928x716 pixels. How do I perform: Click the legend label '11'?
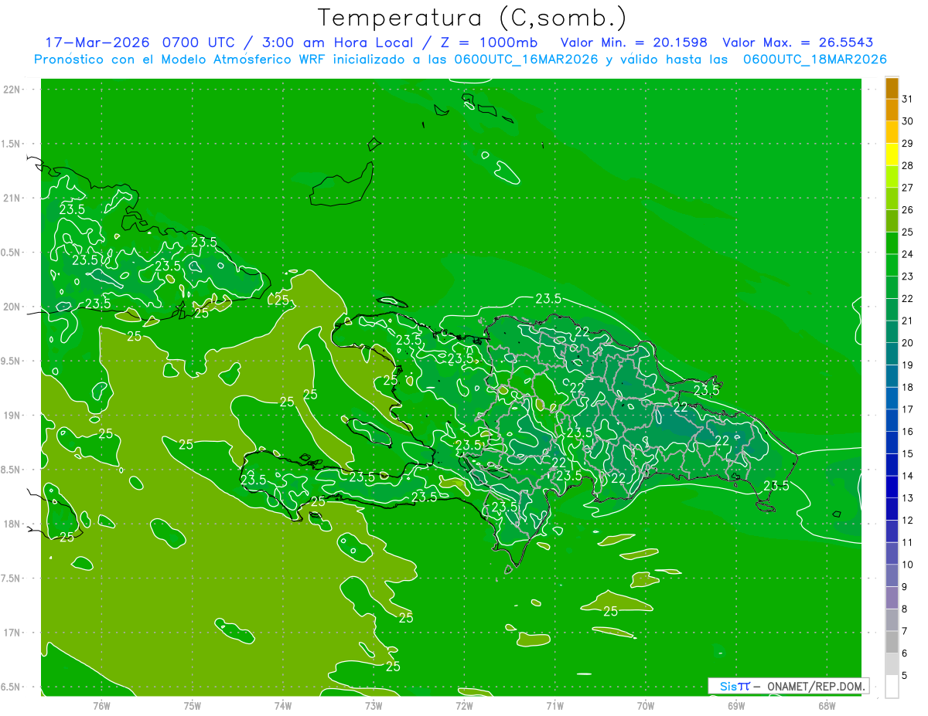tap(908, 542)
